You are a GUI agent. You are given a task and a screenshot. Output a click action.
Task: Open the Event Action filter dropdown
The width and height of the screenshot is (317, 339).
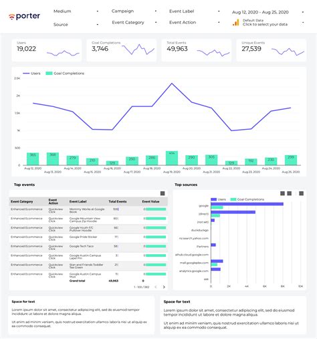[195, 22]
